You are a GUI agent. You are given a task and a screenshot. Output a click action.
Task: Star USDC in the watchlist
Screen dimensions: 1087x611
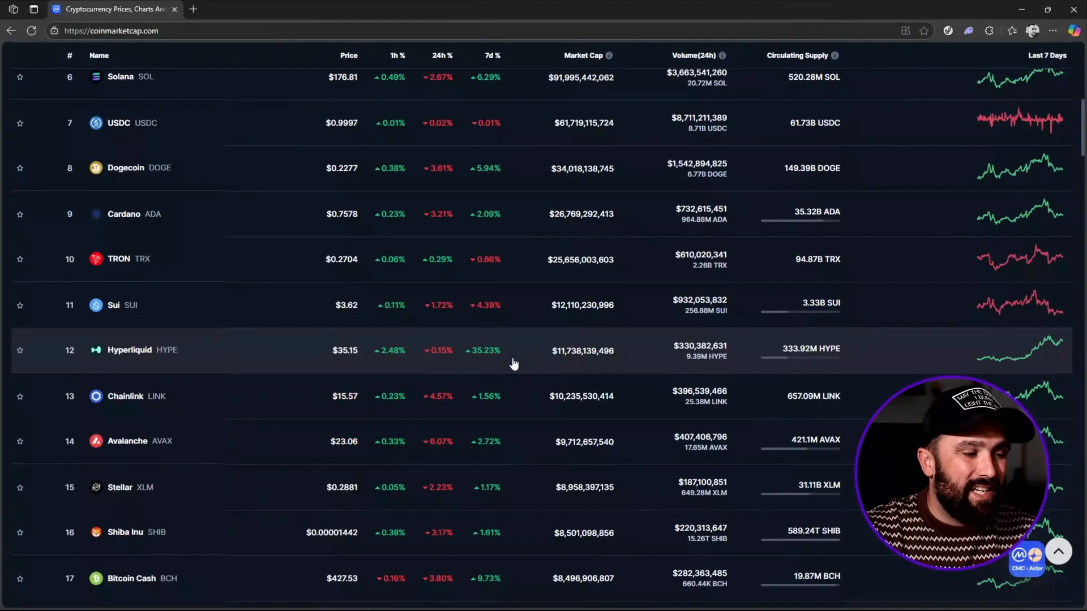20,123
